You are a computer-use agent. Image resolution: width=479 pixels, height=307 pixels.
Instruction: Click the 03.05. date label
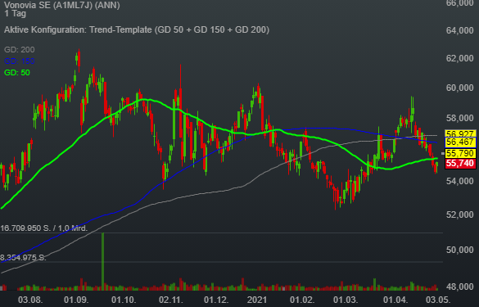pyautogui.click(x=438, y=300)
